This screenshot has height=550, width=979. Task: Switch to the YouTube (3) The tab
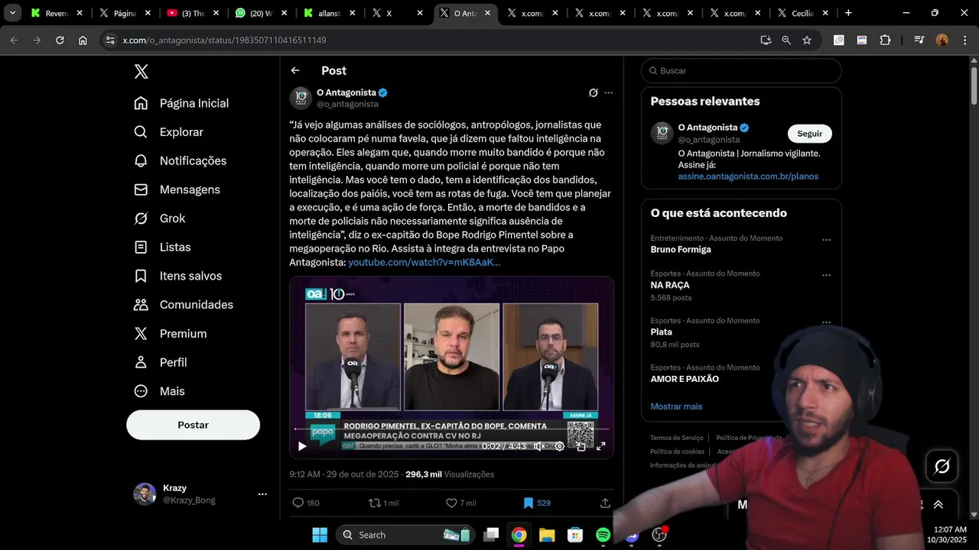194,13
